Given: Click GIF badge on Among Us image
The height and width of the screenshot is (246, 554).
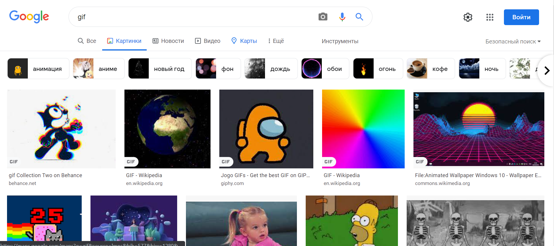Looking at the screenshot, I should pos(226,162).
